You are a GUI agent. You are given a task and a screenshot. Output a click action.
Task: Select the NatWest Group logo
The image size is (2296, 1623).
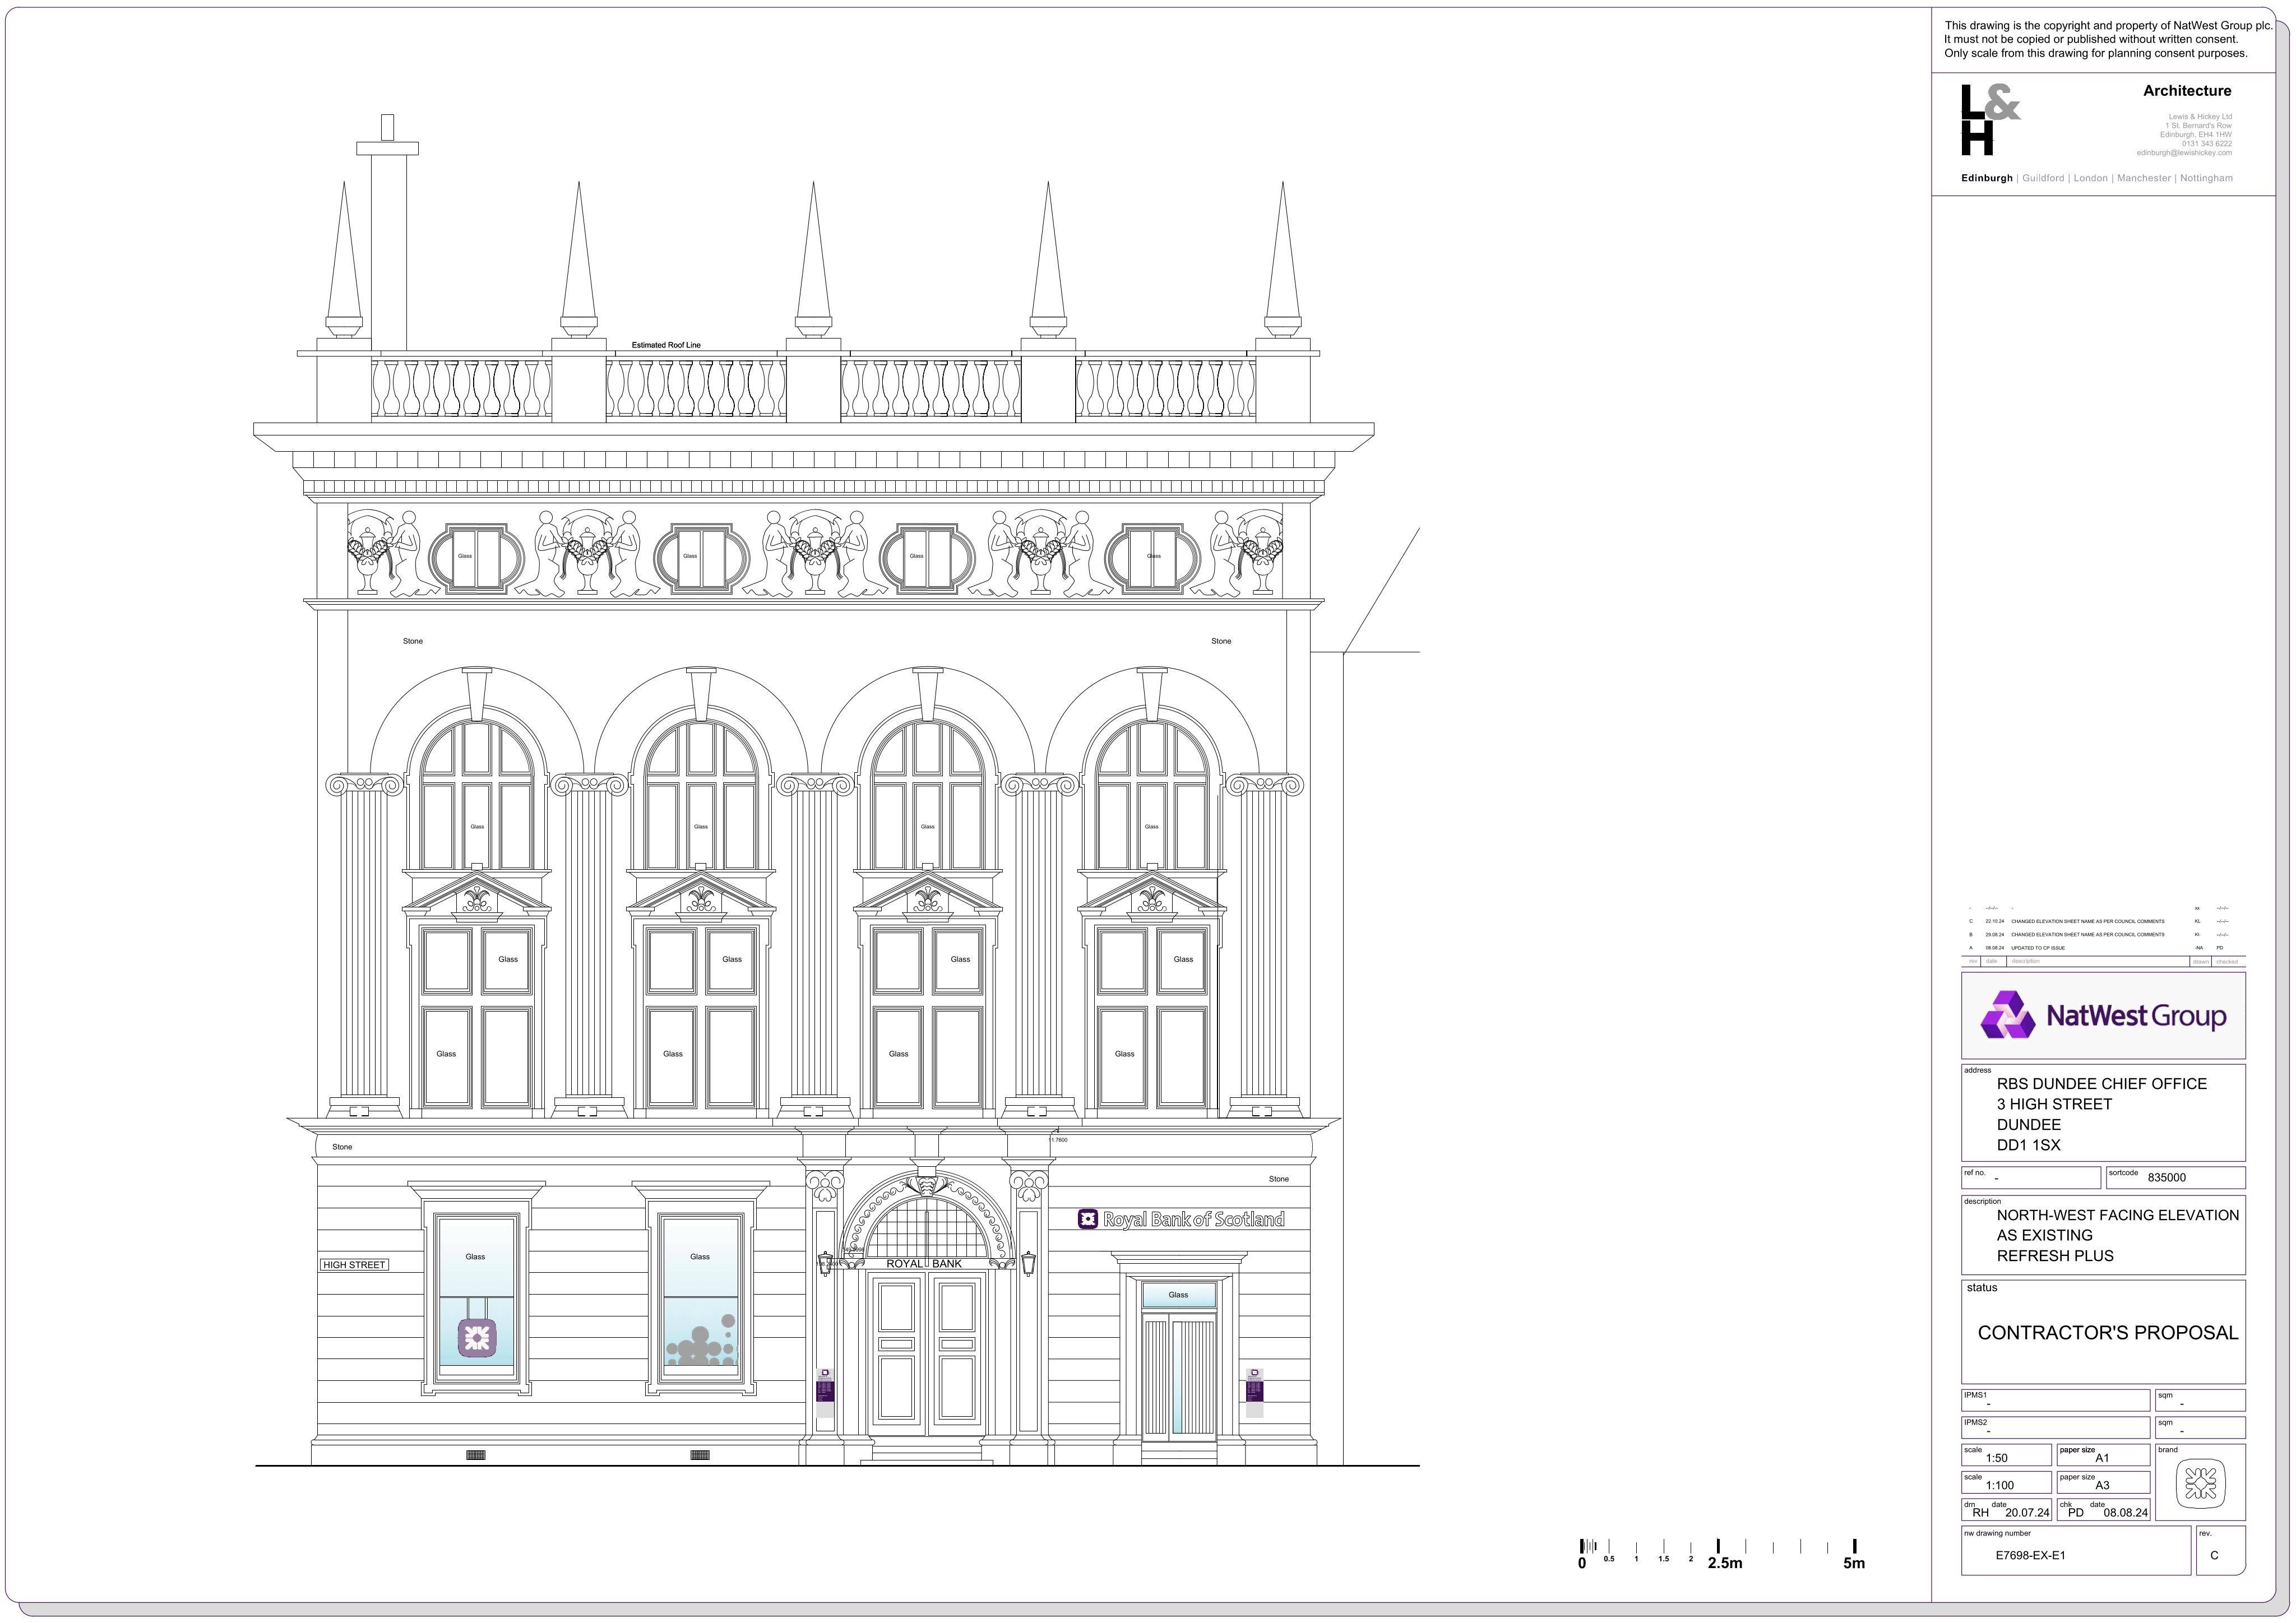pos(2103,1015)
